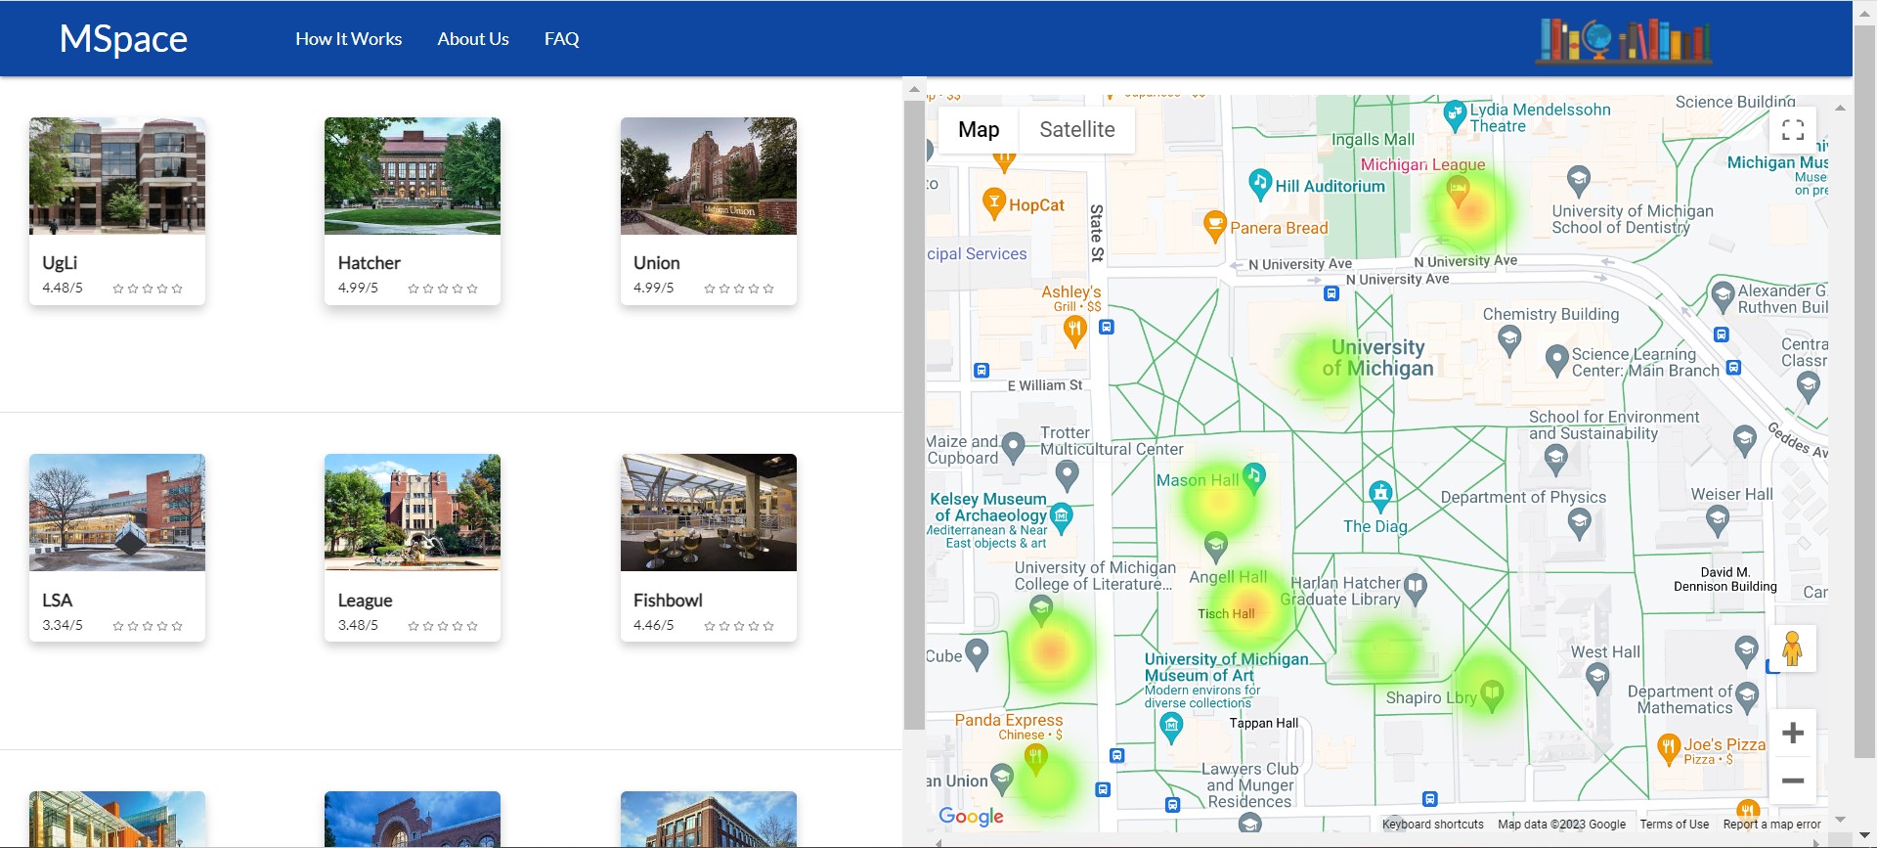The width and height of the screenshot is (1877, 848).
Task: Click the Museum of Art pin
Action: [x=1171, y=727]
